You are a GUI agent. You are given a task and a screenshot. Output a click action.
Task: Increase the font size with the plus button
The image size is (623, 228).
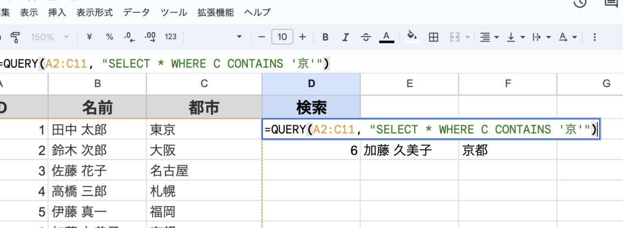[x=303, y=37]
